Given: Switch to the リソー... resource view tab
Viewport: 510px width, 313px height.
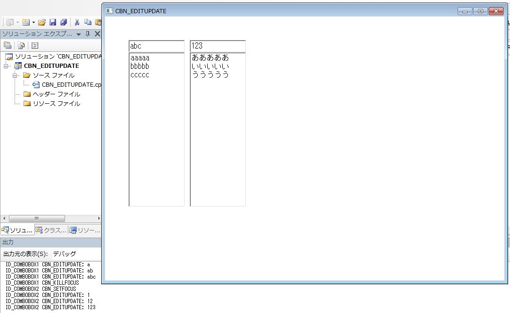Looking at the screenshot, I should pyautogui.click(x=85, y=230).
